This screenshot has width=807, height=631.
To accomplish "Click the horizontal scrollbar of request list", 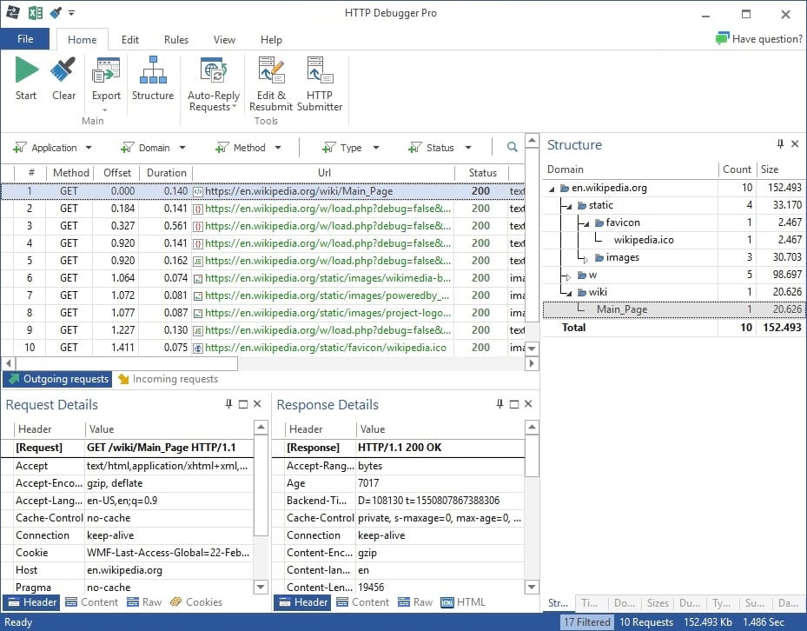I will click(127, 363).
